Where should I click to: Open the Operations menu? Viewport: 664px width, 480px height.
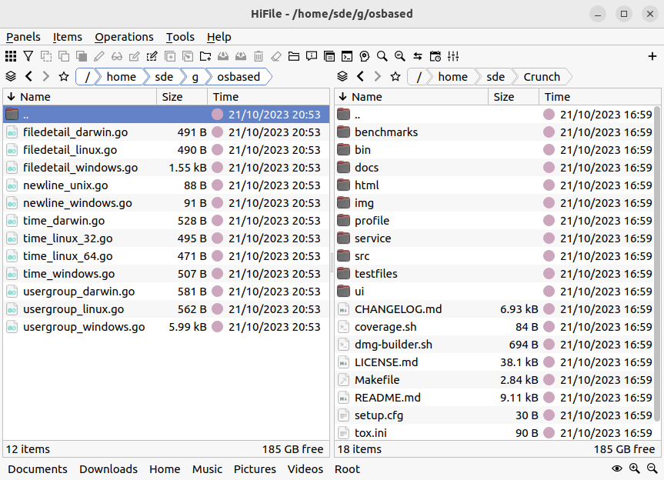coord(124,37)
